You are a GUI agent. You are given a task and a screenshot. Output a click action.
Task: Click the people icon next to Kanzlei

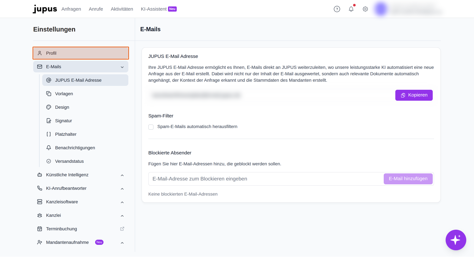tap(40, 215)
